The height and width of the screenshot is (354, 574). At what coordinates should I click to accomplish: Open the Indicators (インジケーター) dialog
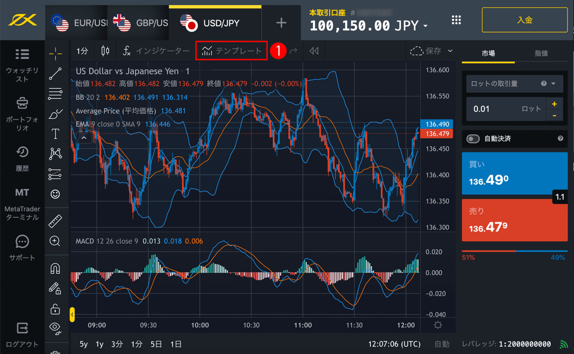(x=156, y=51)
